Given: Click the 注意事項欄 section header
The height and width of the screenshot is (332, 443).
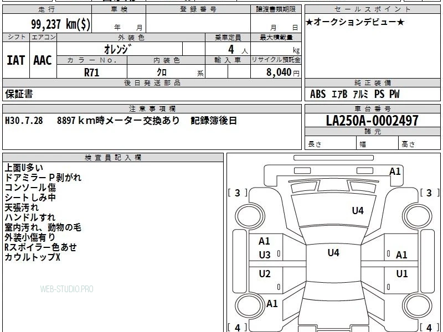Looking at the screenshot, I should 152,109.
